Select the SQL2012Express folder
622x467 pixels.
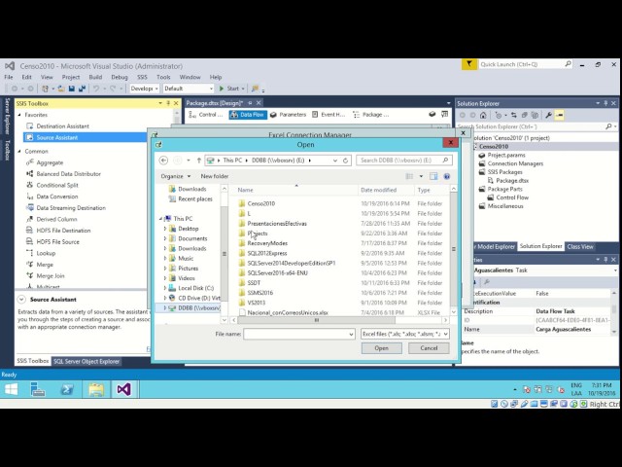coord(267,253)
